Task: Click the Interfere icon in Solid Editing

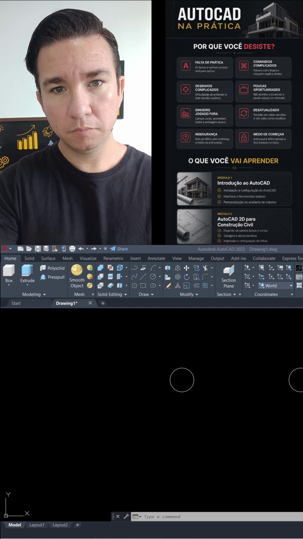Action: [111, 268]
